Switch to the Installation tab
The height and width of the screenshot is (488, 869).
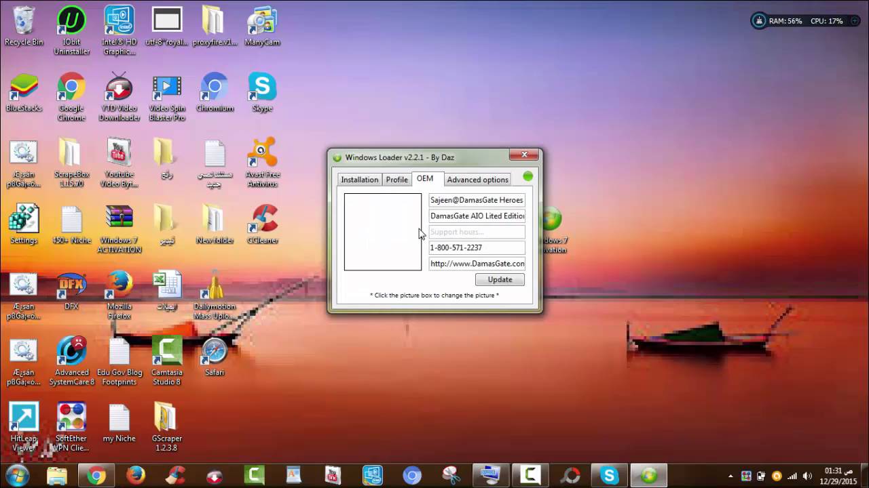pyautogui.click(x=359, y=180)
